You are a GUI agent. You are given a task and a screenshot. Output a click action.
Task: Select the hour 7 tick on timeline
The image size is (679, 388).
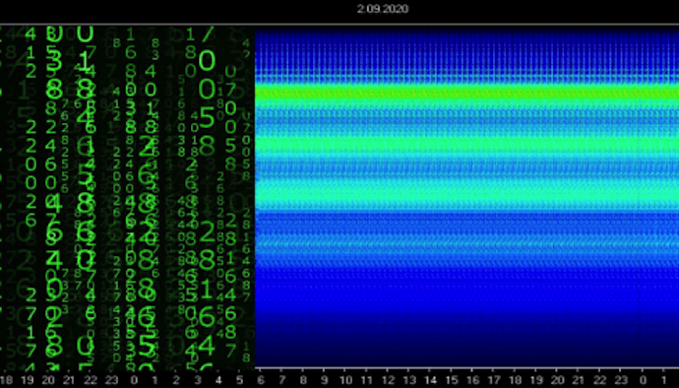click(281, 380)
